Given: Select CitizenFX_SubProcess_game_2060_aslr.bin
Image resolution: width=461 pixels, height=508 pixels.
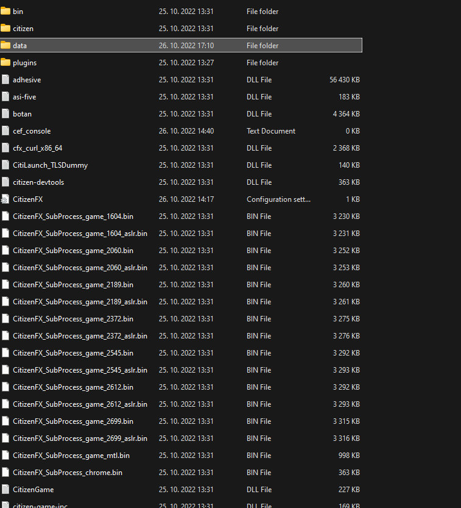Looking at the screenshot, I should [x=80, y=268].
